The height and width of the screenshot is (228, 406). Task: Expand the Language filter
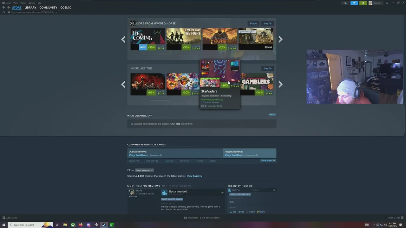point(170,161)
